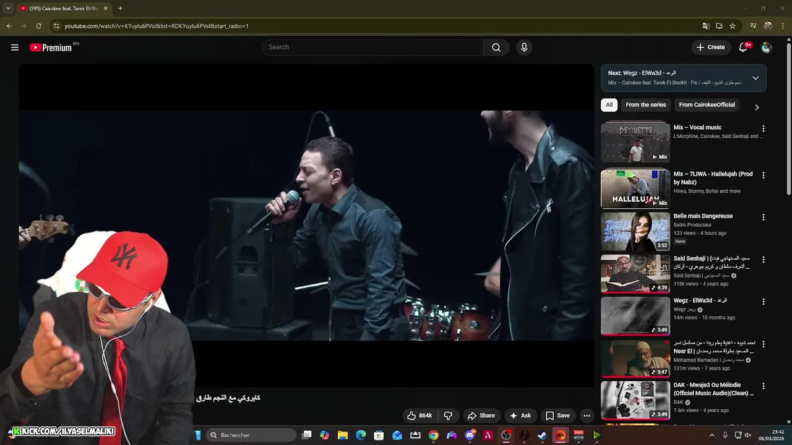This screenshot has height=445, width=792.
Task: Open the YouTube hamburger guide menu
Action: click(15, 48)
